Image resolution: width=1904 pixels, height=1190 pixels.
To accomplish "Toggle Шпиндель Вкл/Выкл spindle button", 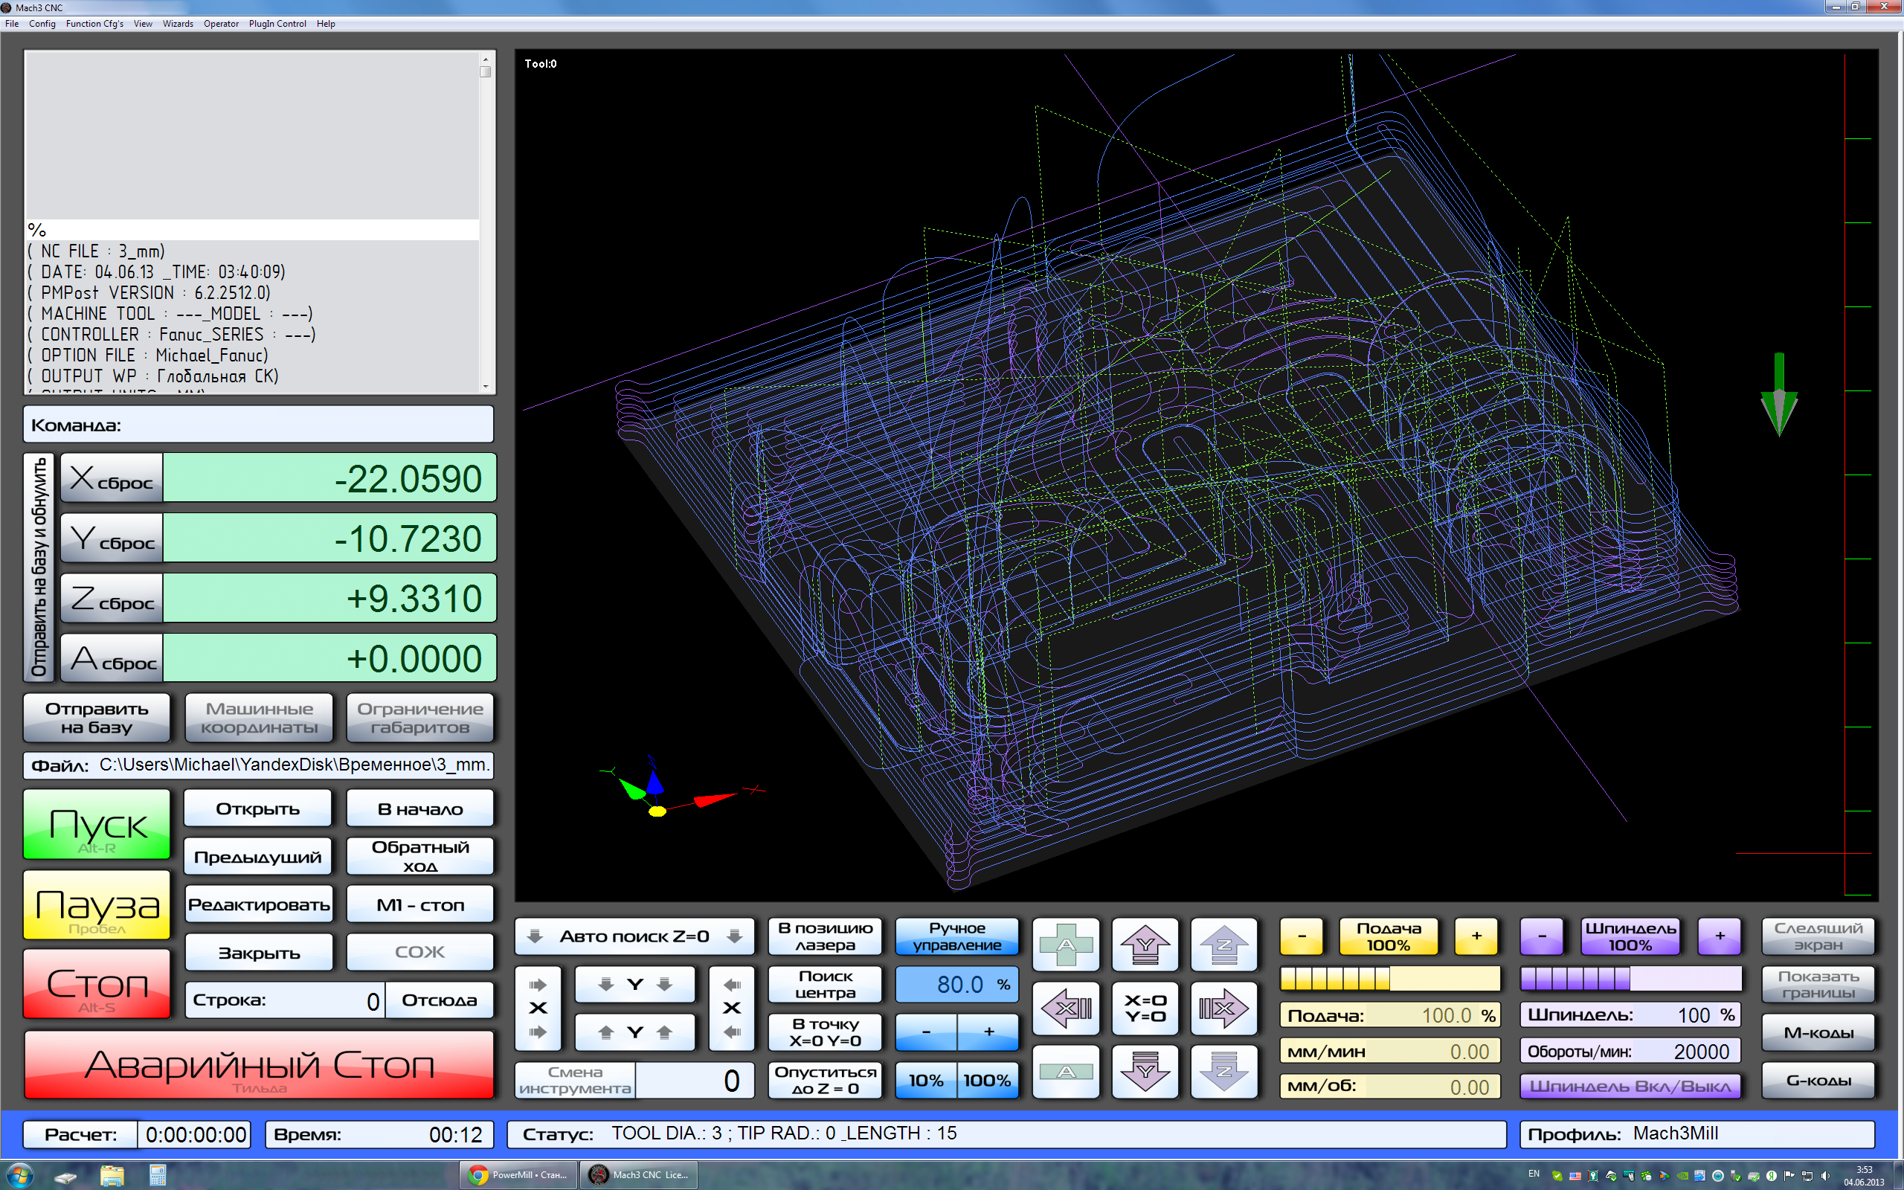I will (x=1630, y=1086).
